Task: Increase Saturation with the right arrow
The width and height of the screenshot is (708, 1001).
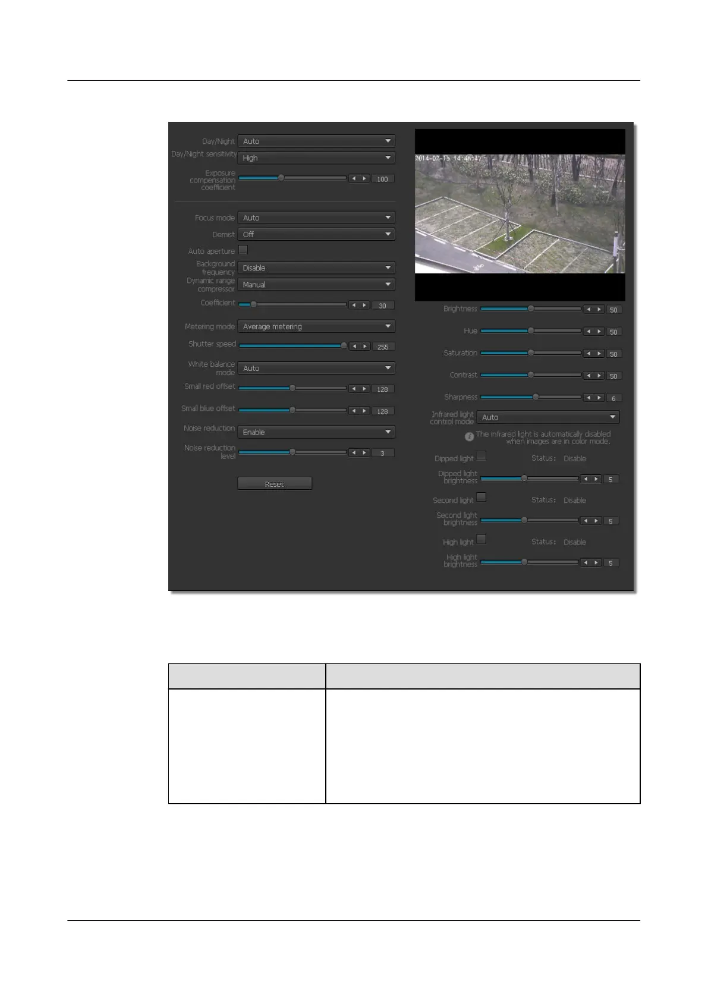Action: click(599, 353)
